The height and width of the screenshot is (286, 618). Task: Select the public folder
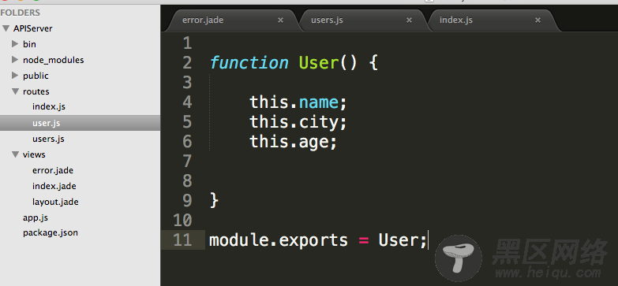tap(36, 76)
